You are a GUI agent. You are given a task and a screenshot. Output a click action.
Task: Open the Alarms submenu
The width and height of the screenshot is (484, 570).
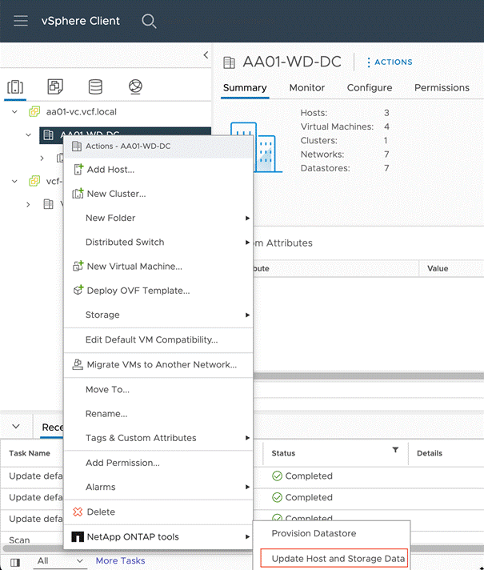click(x=158, y=487)
